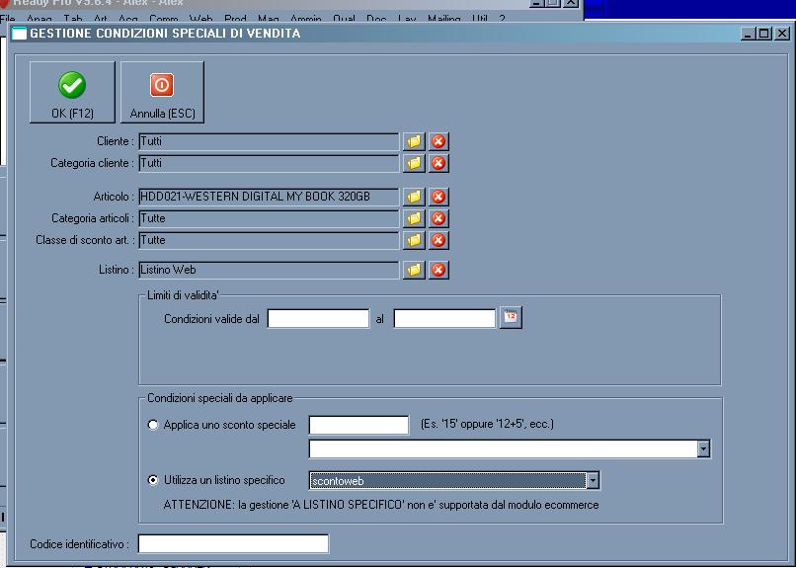Click the 'Condizioni valide dal' start date field
Image resolution: width=796 pixels, height=568 pixels.
318,319
